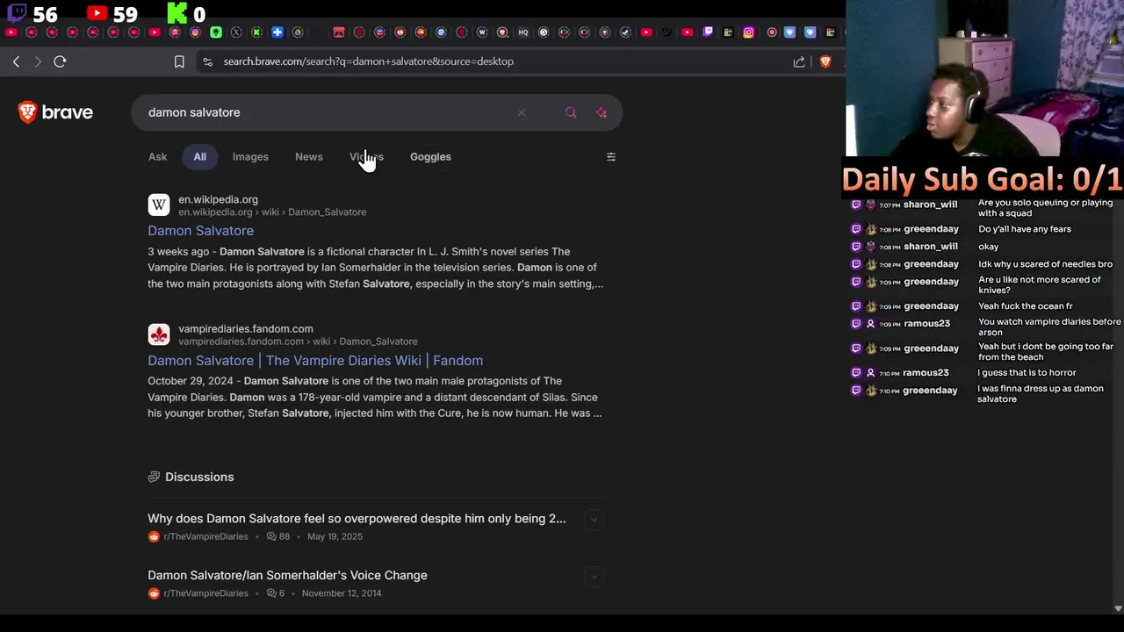The width and height of the screenshot is (1124, 632).
Task: Click the Wikipedia favicon in first result
Action: coord(159,205)
